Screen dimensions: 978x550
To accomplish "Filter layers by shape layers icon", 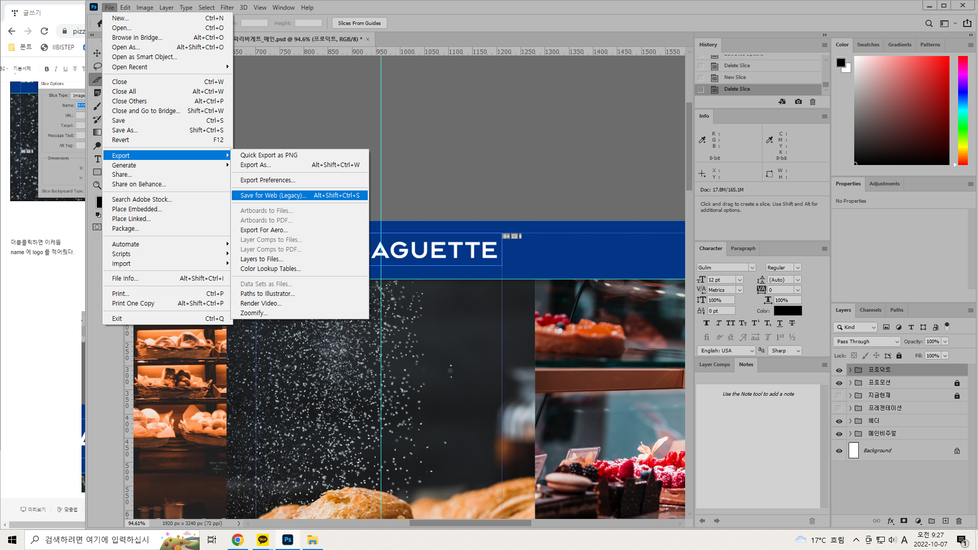I will coord(923,327).
